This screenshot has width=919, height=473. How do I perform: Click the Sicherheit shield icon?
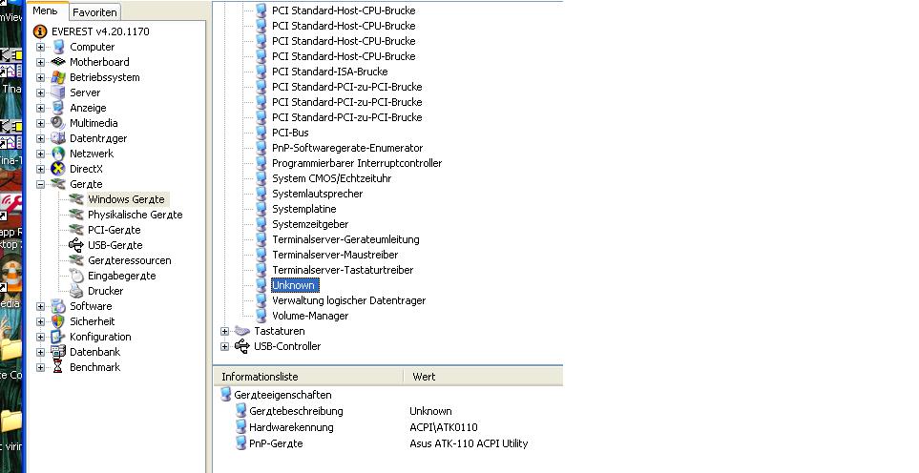[58, 321]
